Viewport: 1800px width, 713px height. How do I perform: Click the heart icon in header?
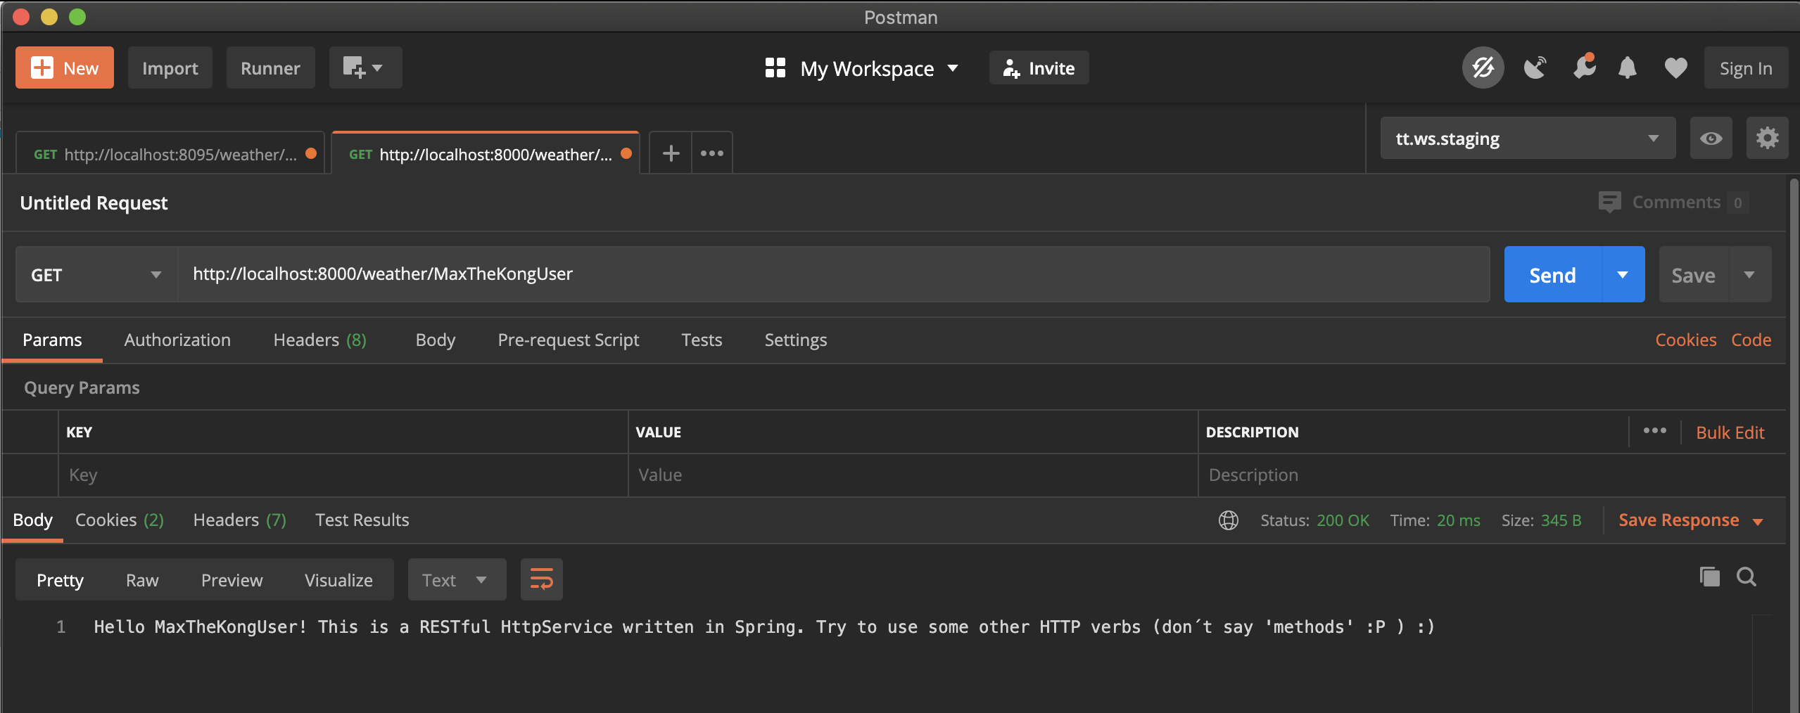[1675, 68]
